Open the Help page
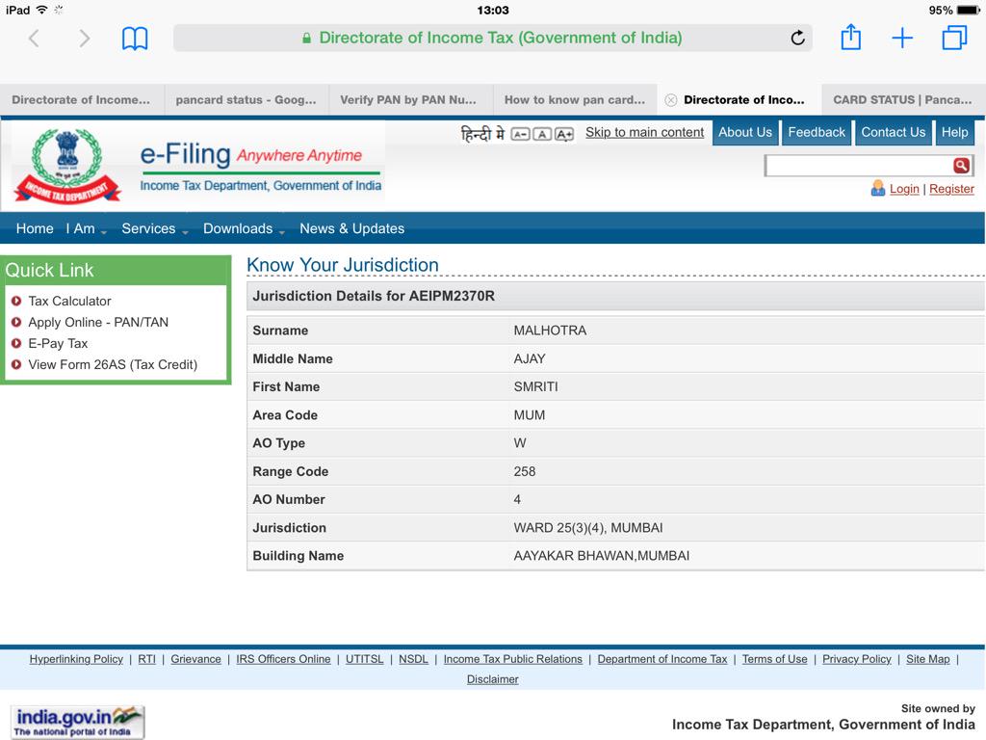Image resolution: width=986 pixels, height=740 pixels. click(x=954, y=132)
